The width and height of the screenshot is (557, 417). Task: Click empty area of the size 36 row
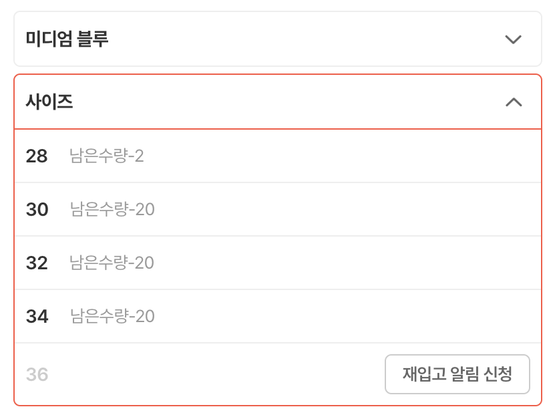click(x=214, y=375)
